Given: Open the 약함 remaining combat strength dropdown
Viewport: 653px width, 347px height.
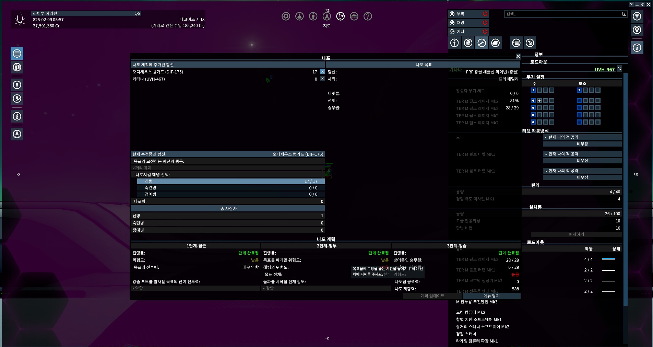Looking at the screenshot, I should pos(195,288).
